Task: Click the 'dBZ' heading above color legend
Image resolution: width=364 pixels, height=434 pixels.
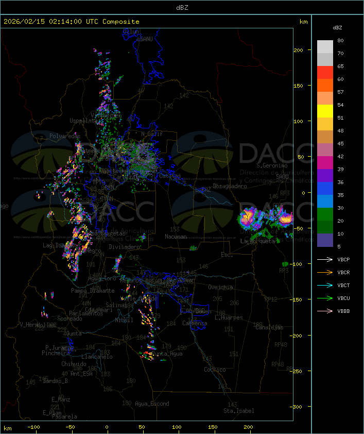Action: tap(337, 28)
